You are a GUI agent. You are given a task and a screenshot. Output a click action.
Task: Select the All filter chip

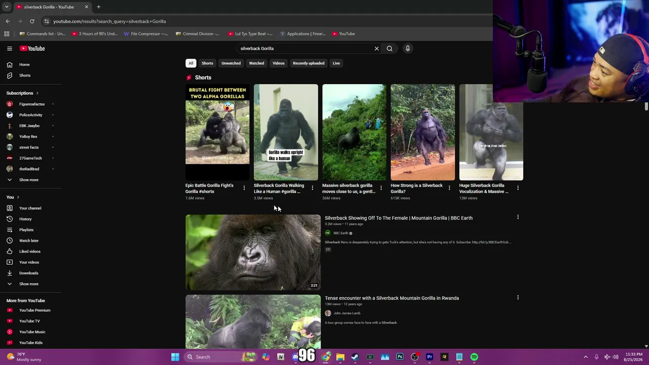click(x=191, y=63)
